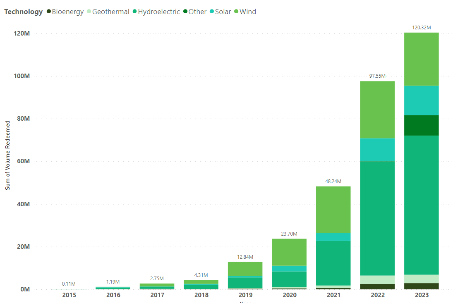Click the 0M y-axis tick label
453x303 pixels.
tap(25, 289)
